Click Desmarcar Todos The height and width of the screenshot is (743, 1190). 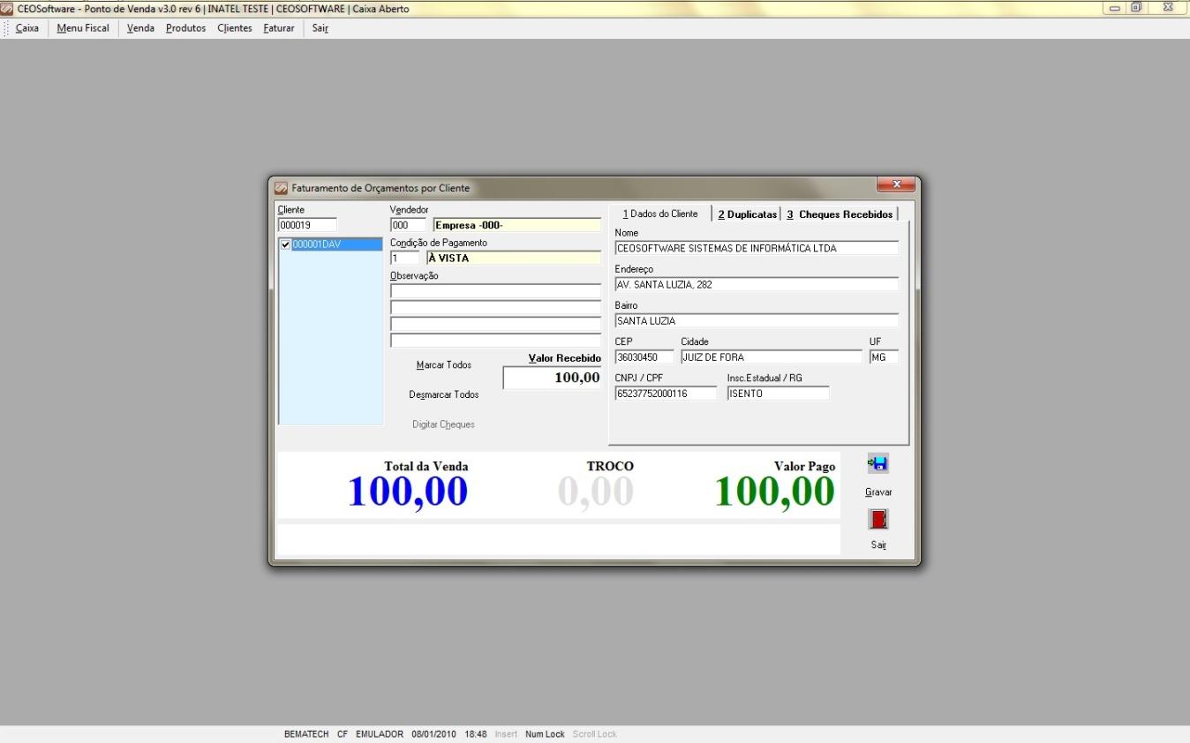[x=444, y=394]
